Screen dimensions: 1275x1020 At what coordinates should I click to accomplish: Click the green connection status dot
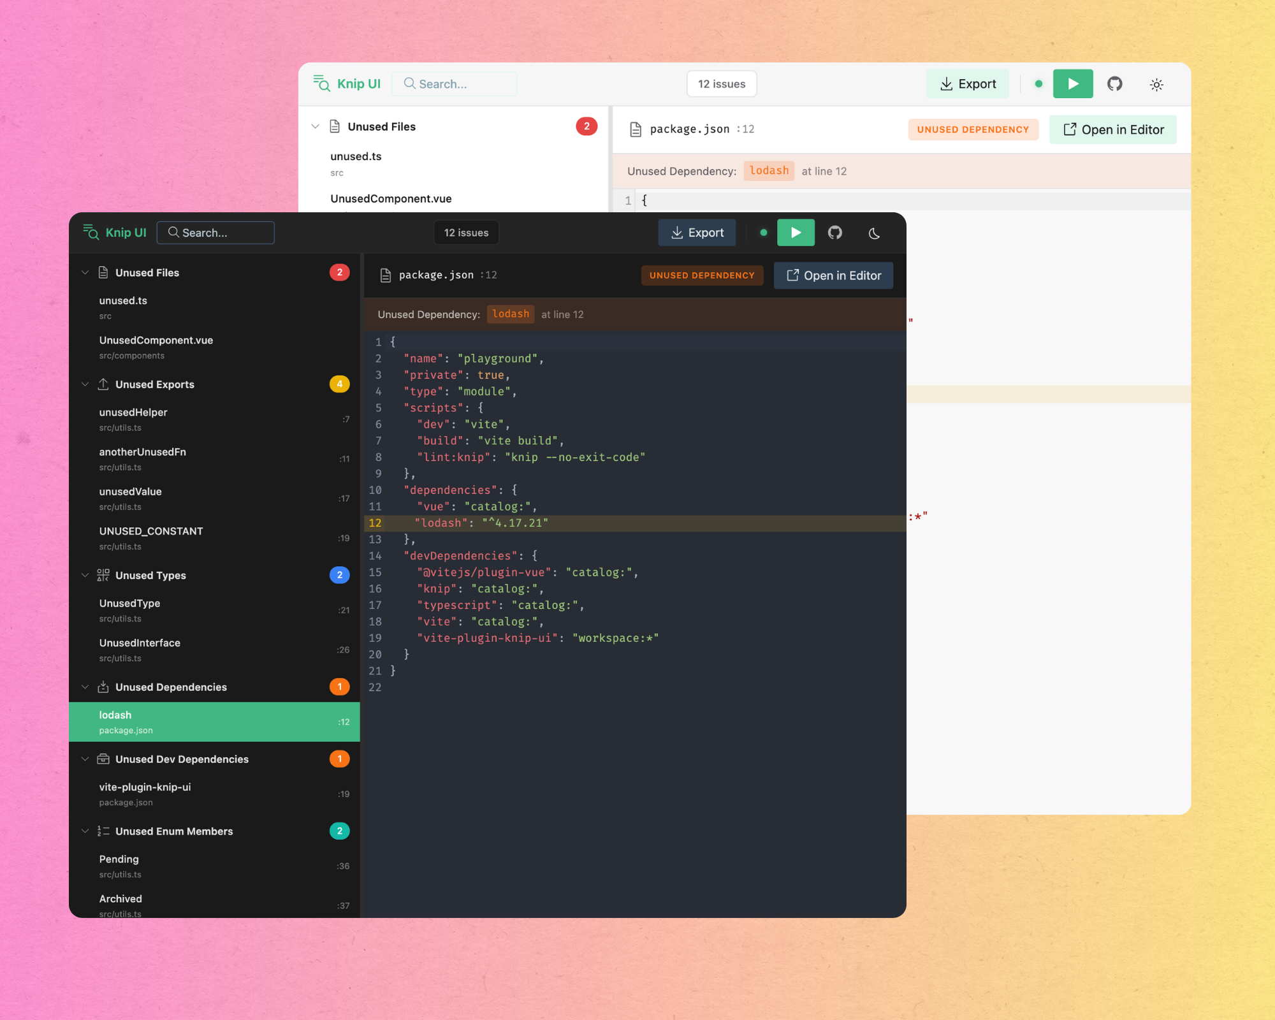coord(763,232)
